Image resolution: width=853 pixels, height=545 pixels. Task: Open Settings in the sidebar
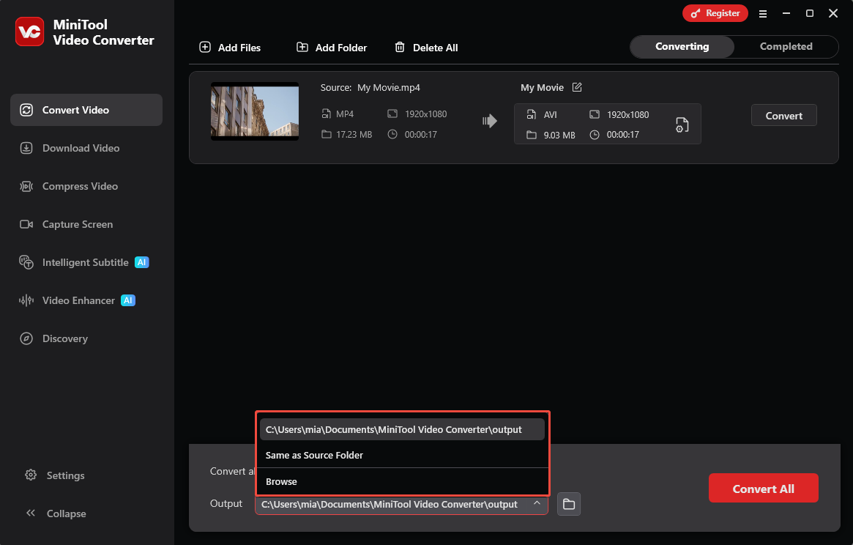tap(55, 475)
